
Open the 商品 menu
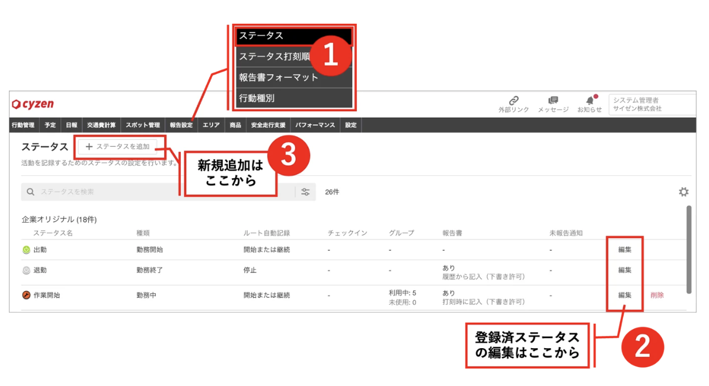tap(235, 125)
